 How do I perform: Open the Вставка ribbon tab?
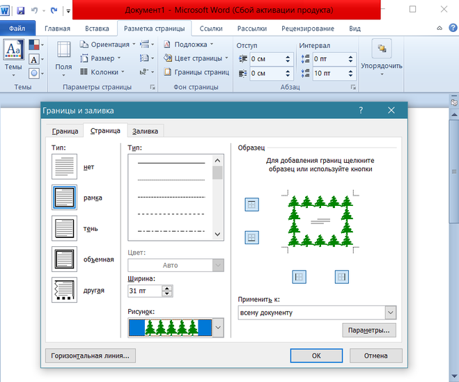click(x=97, y=29)
